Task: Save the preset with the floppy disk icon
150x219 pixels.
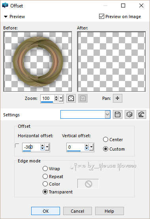Action: point(118,114)
